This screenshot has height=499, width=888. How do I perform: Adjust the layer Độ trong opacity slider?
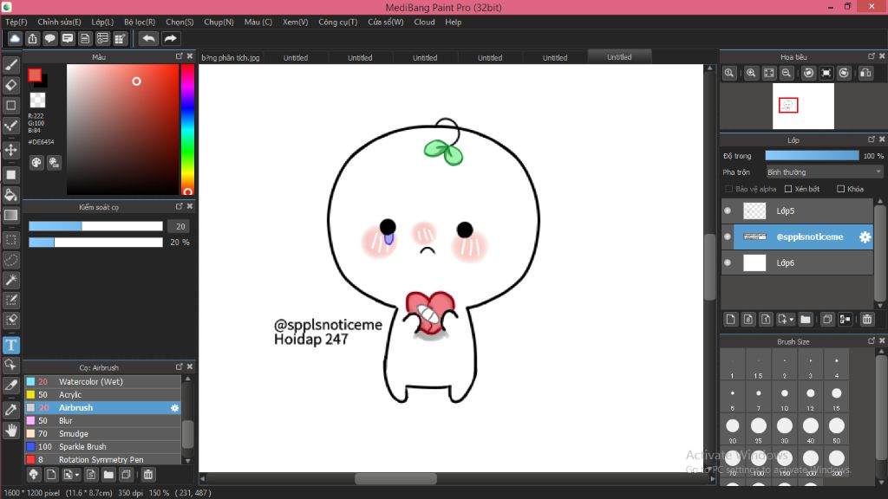pos(812,156)
